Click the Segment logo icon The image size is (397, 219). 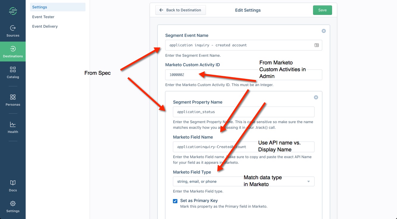coord(13,11)
